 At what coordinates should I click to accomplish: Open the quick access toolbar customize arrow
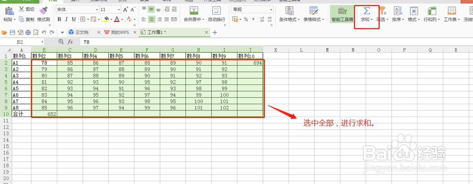tap(62, 32)
